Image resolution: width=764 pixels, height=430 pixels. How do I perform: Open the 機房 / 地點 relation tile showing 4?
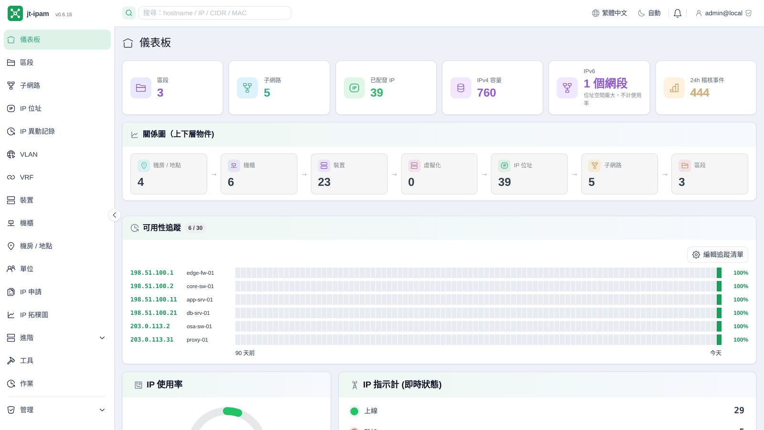(x=169, y=174)
